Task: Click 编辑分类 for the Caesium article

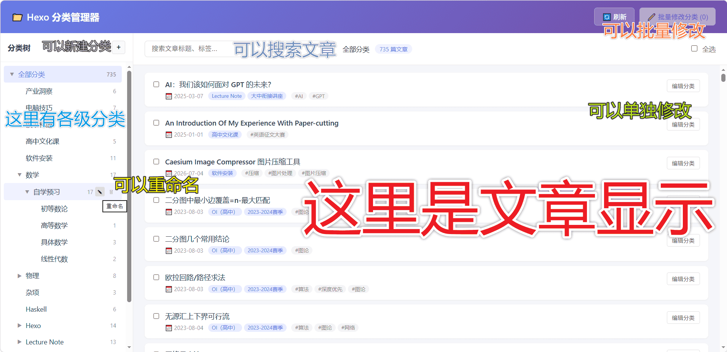Action: click(683, 163)
